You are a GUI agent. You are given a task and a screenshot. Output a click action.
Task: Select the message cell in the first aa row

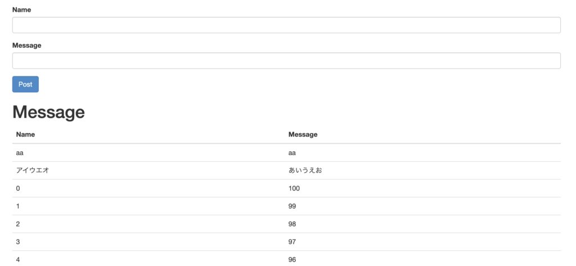click(x=423, y=152)
